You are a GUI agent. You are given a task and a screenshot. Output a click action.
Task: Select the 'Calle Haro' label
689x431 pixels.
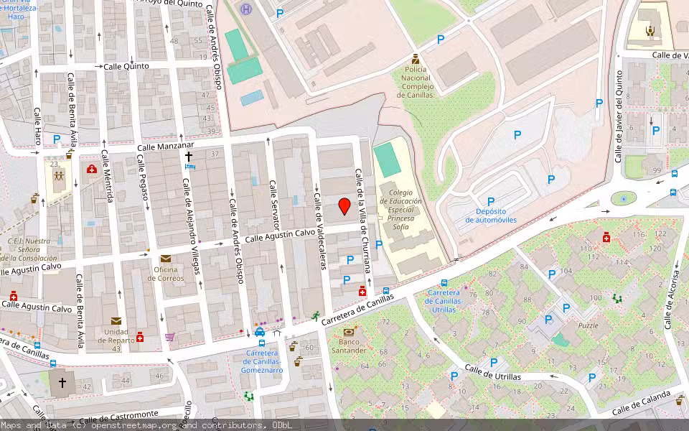[37, 126]
